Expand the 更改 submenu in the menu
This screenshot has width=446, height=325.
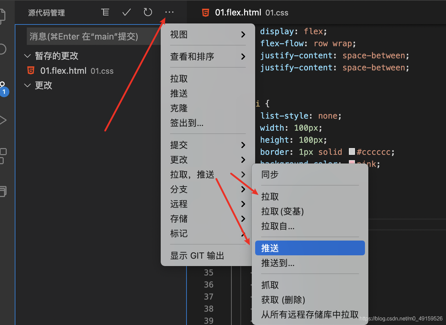pyautogui.click(x=208, y=160)
